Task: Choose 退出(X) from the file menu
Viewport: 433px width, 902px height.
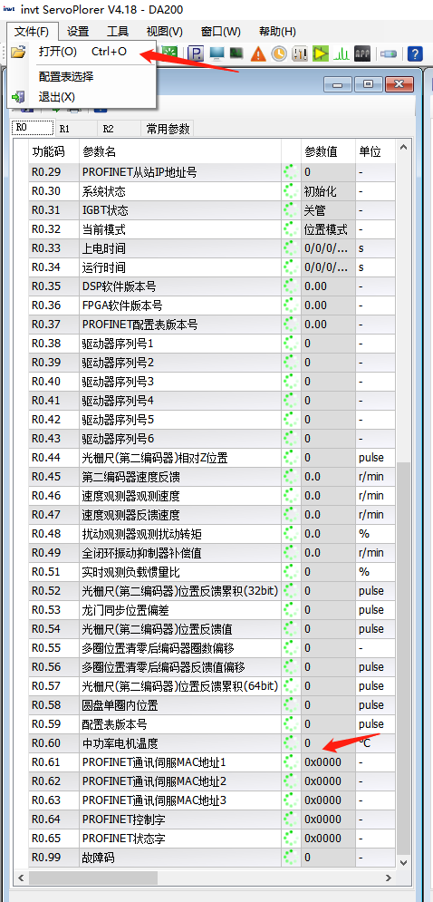Action: pyautogui.click(x=82, y=97)
